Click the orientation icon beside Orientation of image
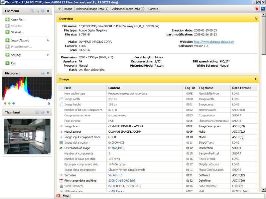This screenshot has height=199, width=266. point(61,148)
